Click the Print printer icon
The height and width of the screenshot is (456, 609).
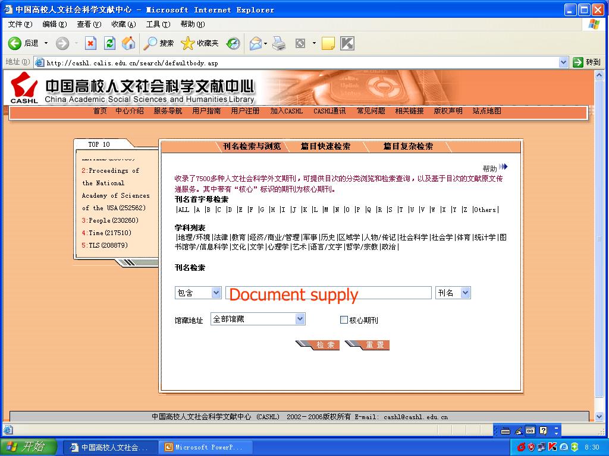[279, 43]
